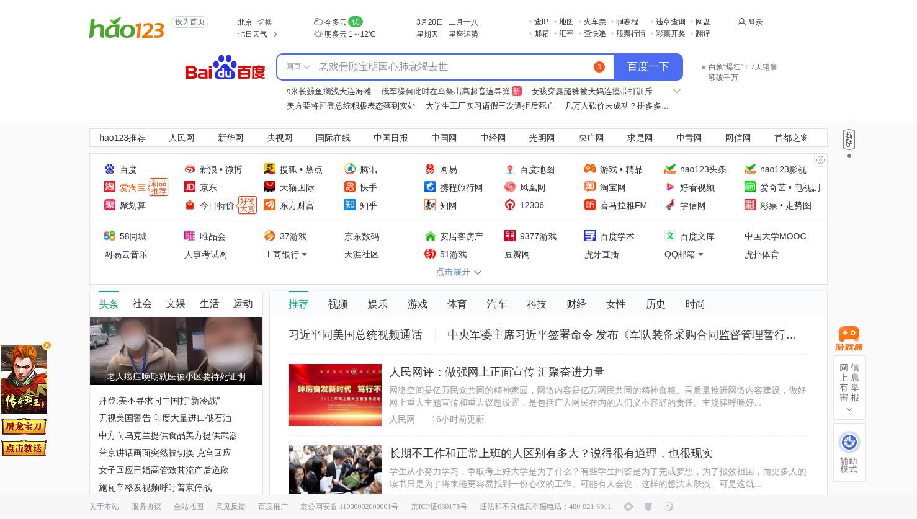Open headline 习近平同美国总统视频通话
Viewport: 917px width, 519px height.
tap(355, 335)
